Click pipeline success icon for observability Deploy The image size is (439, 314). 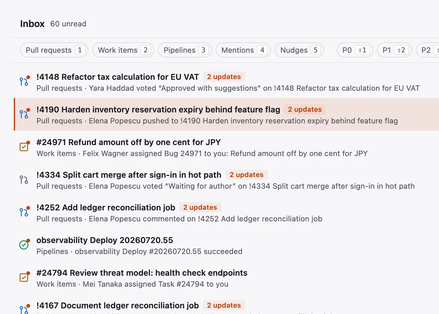24,245
